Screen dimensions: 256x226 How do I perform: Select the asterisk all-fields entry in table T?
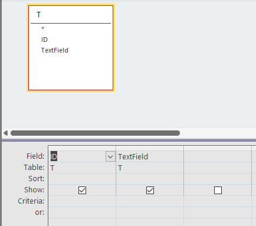click(x=42, y=28)
